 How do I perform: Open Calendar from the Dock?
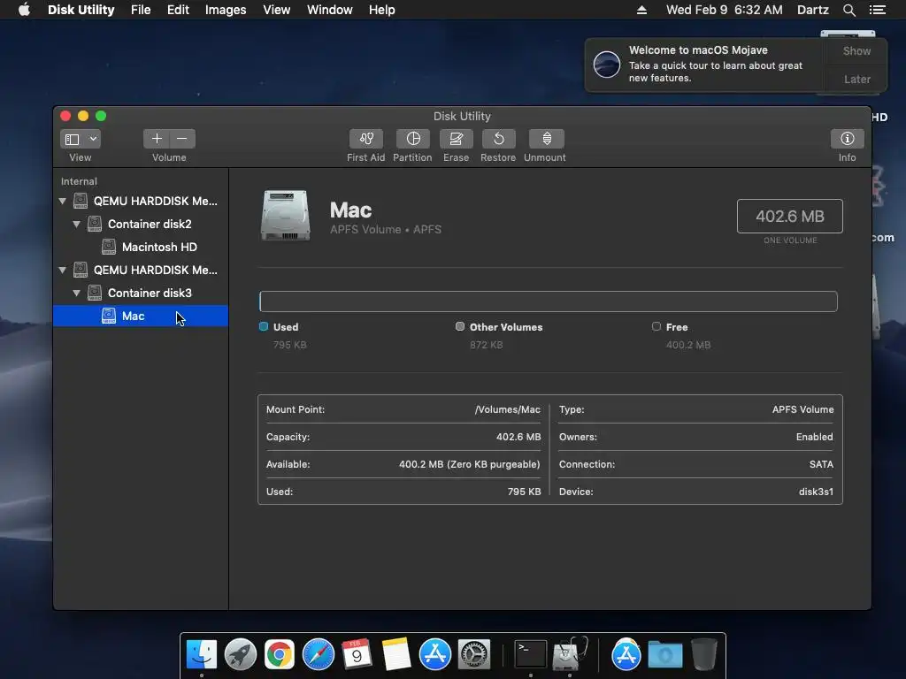(x=357, y=655)
